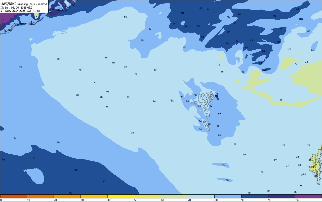Click the map humidity value '90'
Viewport: 322px width, 202px height.
[15, 138]
